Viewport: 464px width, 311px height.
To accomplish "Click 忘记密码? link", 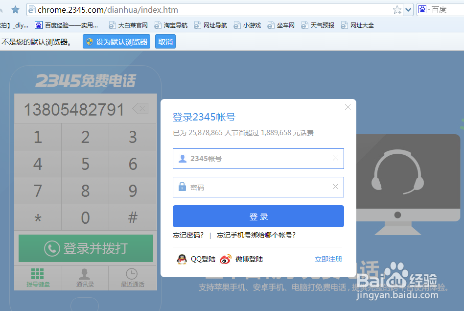I will point(188,235).
